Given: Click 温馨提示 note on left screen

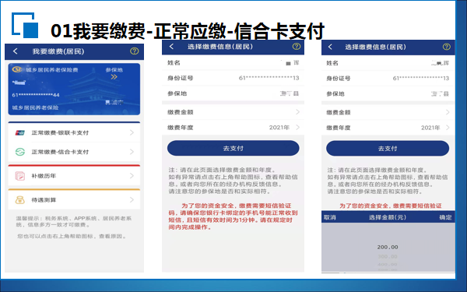Looking at the screenshot, I should click(x=74, y=221).
